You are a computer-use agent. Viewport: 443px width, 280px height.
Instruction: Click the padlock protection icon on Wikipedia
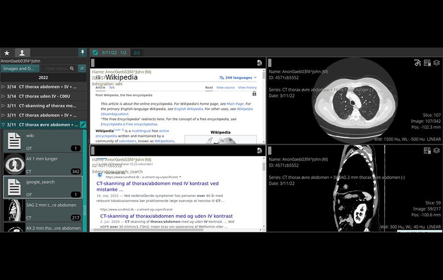(x=254, y=94)
